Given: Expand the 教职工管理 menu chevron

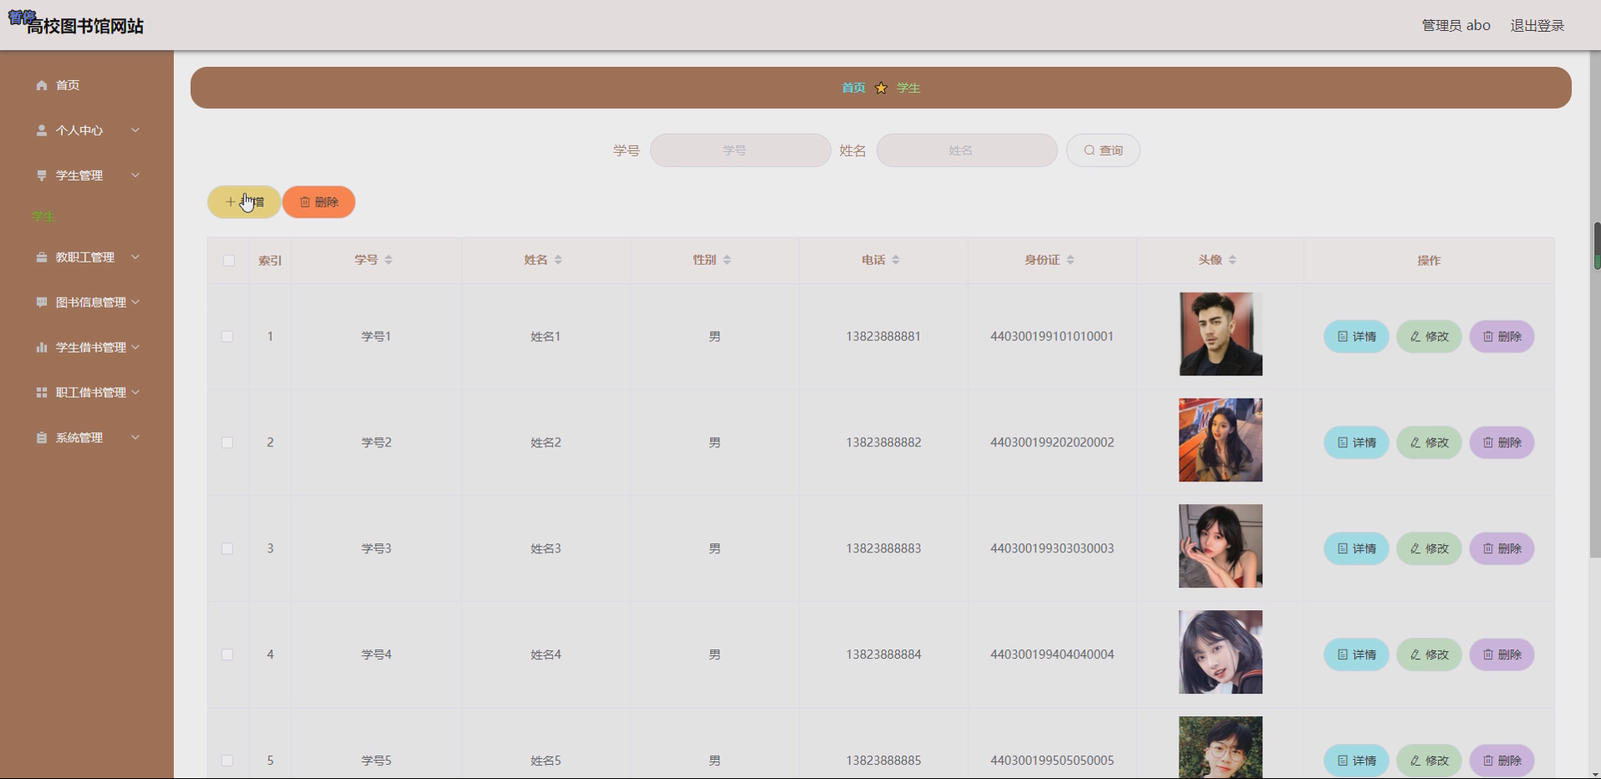Looking at the screenshot, I should click(x=136, y=257).
